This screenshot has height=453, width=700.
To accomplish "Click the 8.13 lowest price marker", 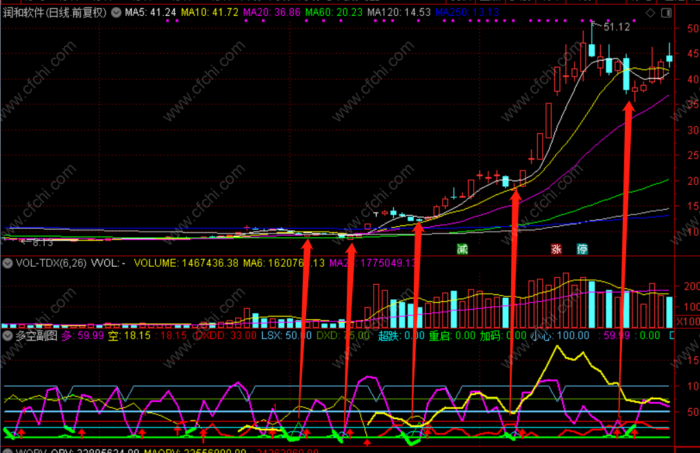I will click(x=42, y=243).
